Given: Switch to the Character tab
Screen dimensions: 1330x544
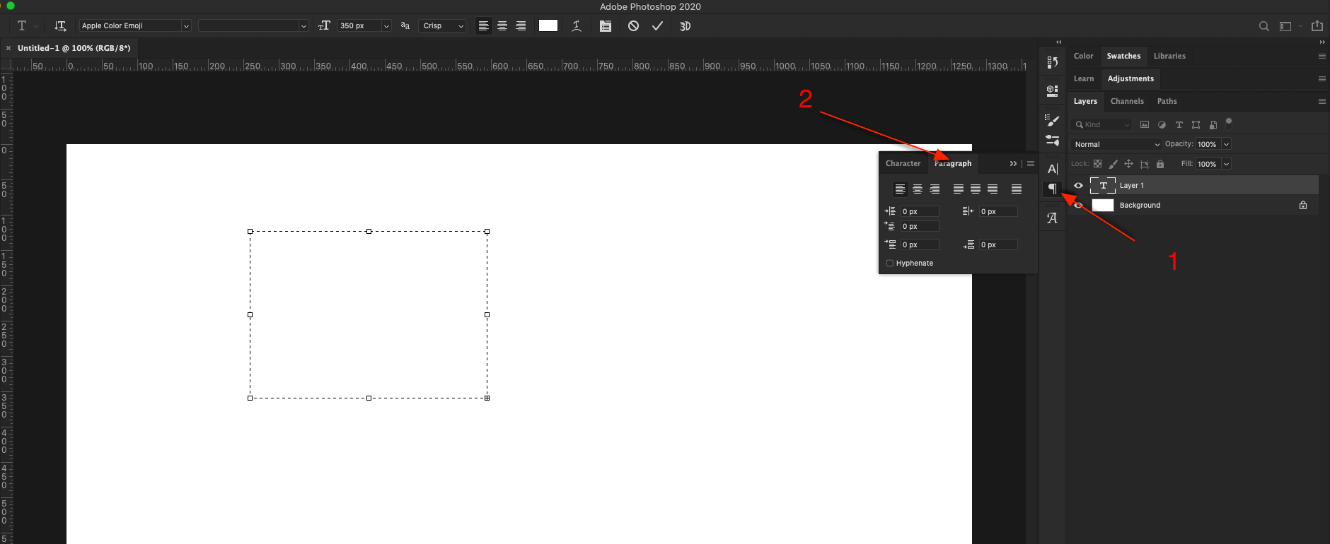Looking at the screenshot, I should coord(903,163).
